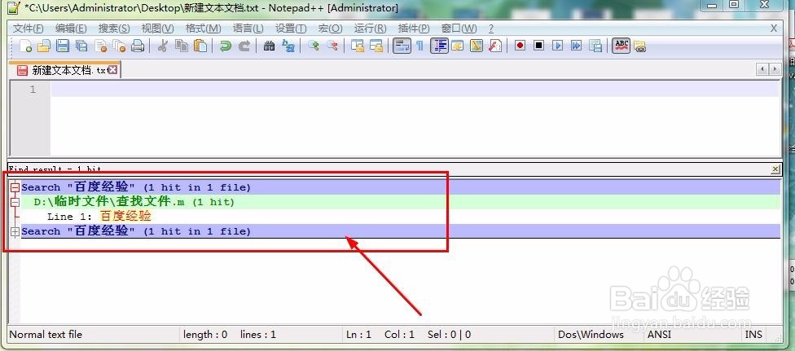Screen dimensions: 795x351
Task: Undo with the green arrow icon
Action: coord(225,46)
